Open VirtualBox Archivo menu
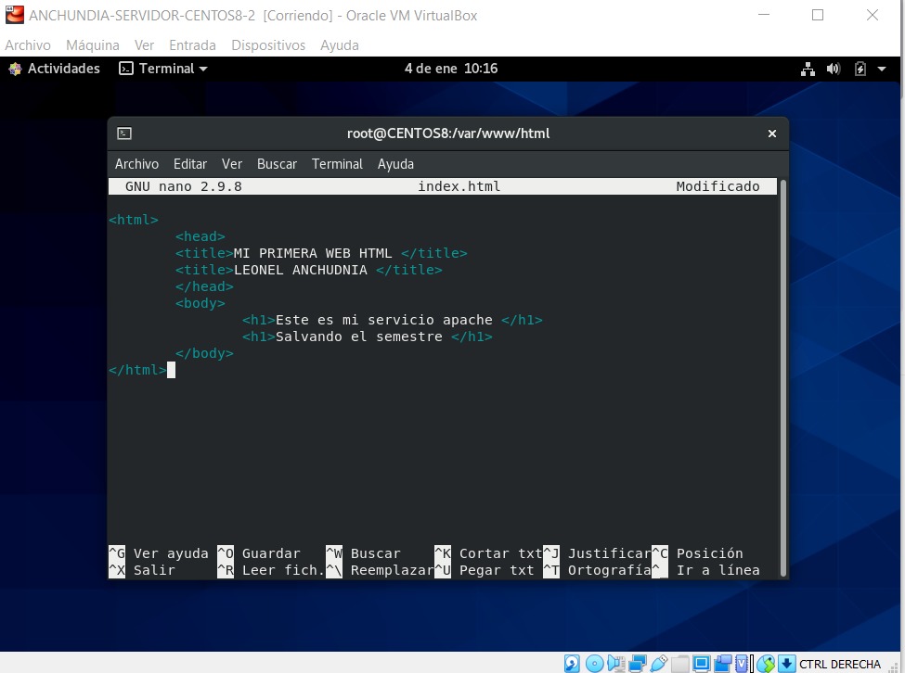 click(28, 44)
